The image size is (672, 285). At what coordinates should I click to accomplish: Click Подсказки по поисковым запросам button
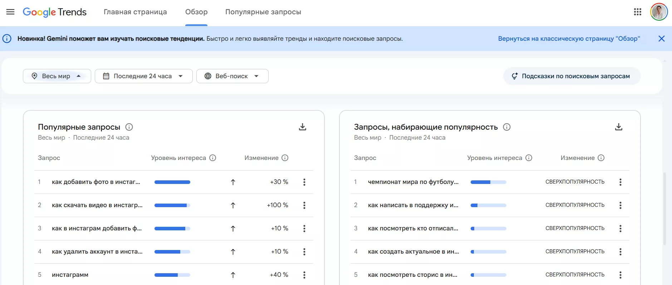(x=572, y=76)
